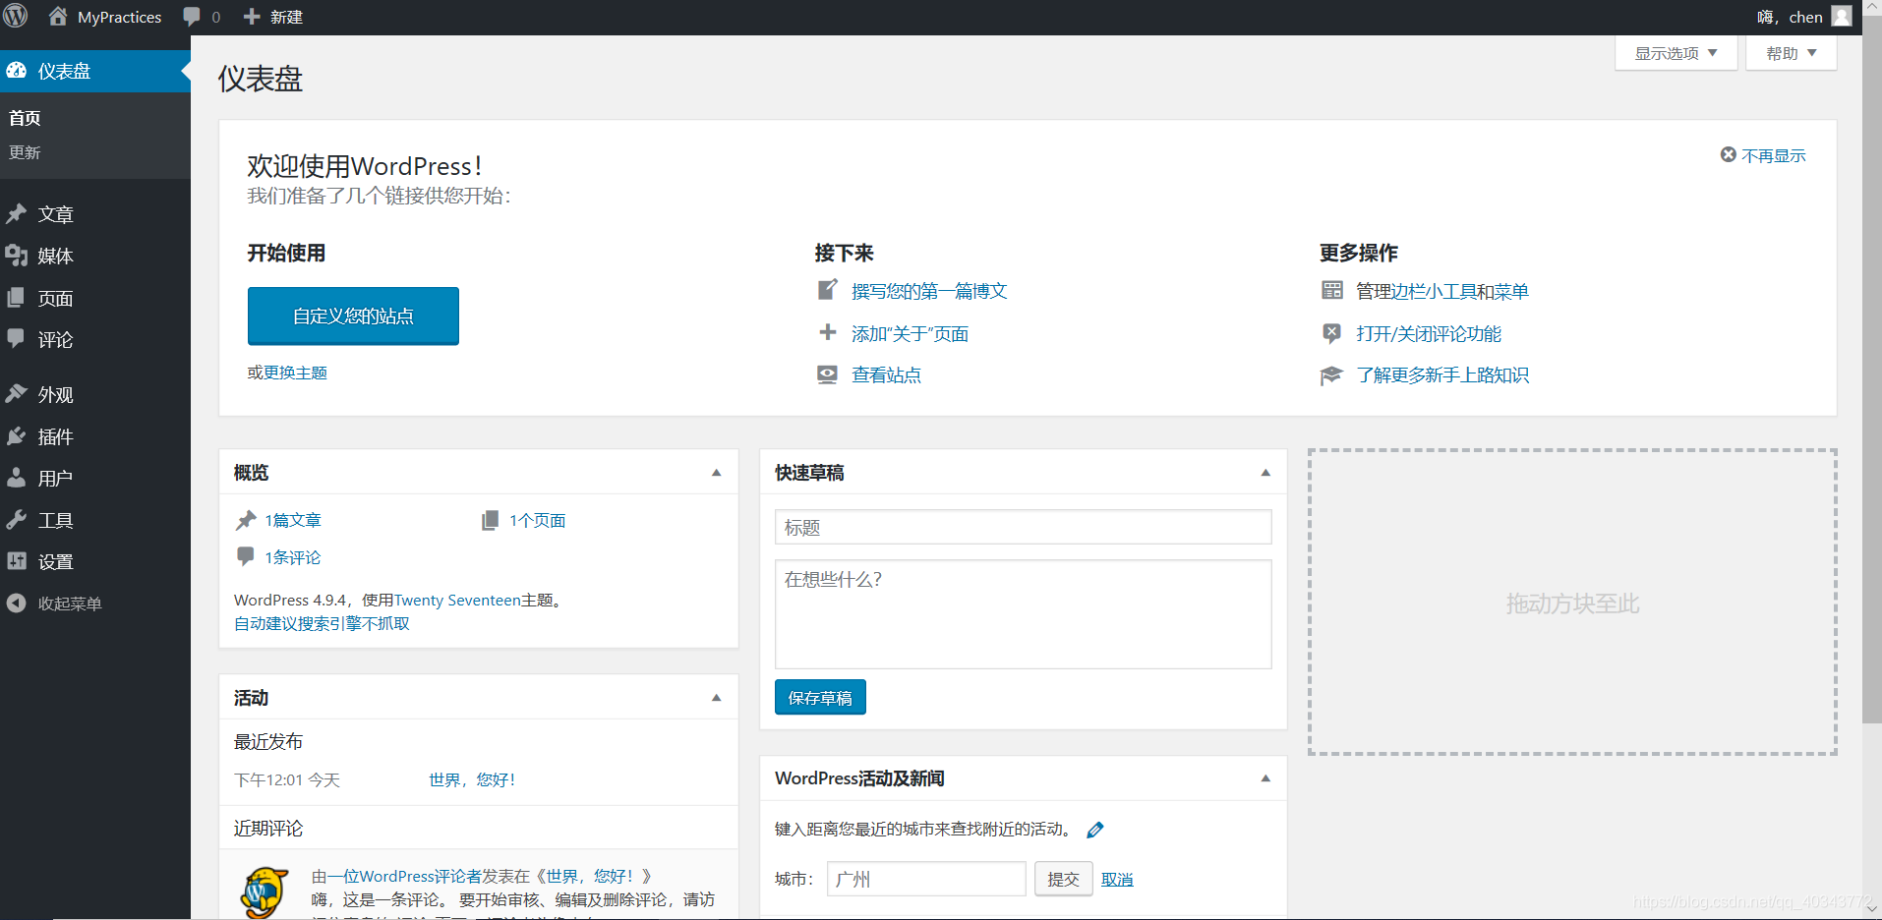This screenshot has height=920, width=1882.
Task: Click the 嗨，chen account greeting
Action: point(1790,17)
